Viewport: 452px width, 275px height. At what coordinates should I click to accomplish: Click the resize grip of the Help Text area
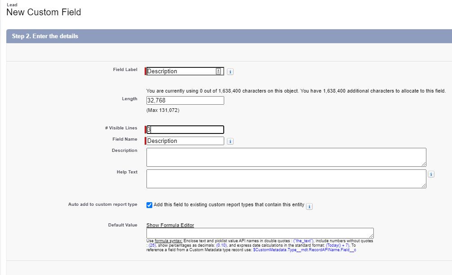424,186
